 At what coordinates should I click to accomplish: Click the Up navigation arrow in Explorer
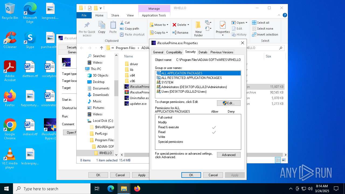tap(101, 48)
